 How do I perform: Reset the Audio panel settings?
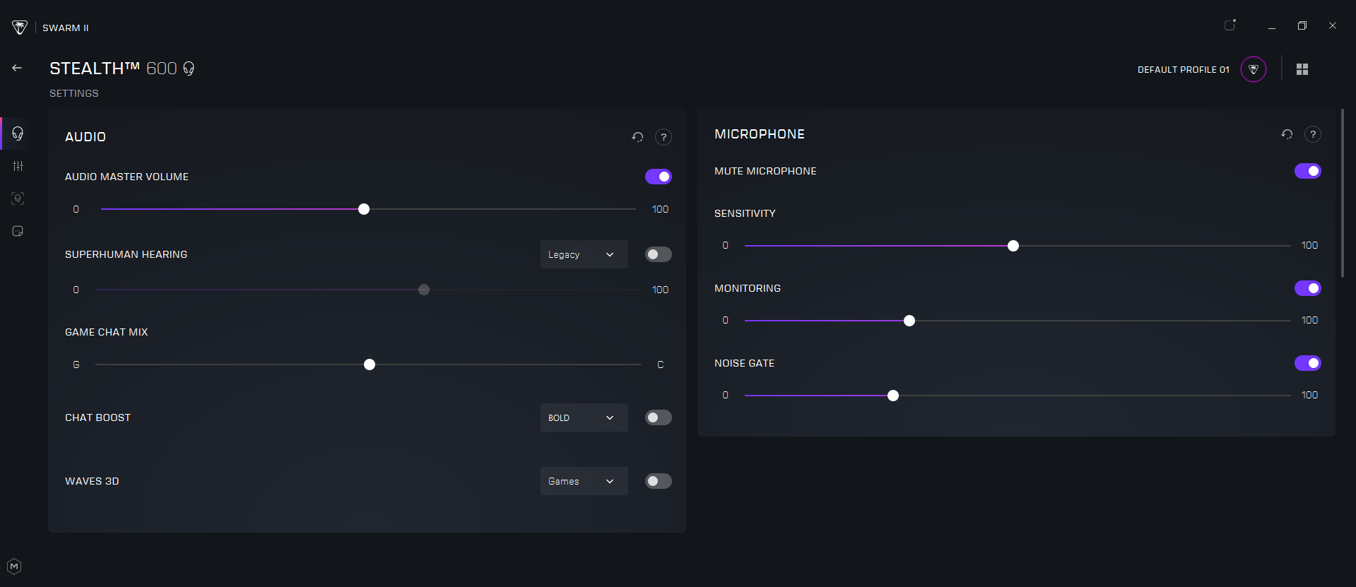tap(637, 137)
